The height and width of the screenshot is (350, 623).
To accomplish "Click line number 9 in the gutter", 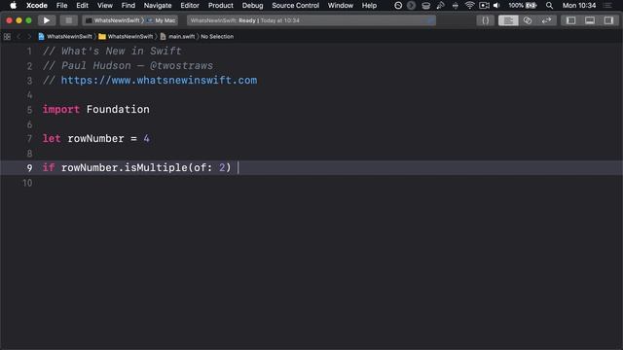I will [x=29, y=168].
